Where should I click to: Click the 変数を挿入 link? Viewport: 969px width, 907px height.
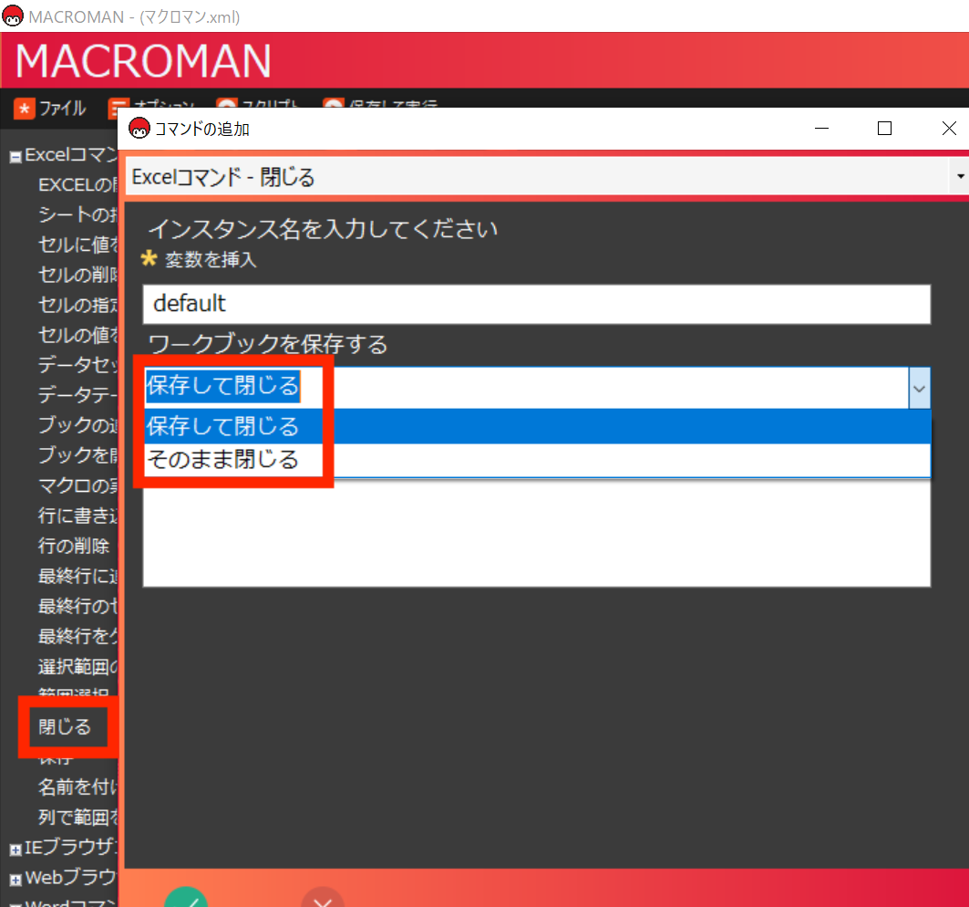click(x=211, y=259)
